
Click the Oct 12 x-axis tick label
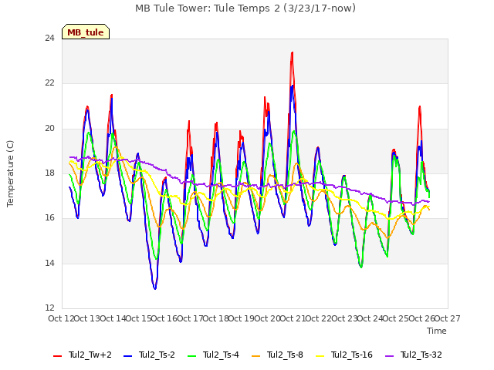tap(61, 318)
